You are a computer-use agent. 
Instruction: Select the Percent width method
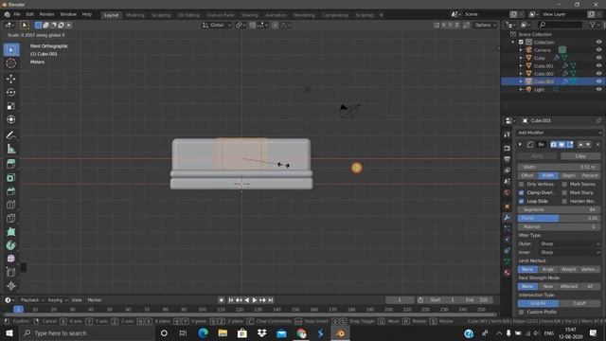590,175
